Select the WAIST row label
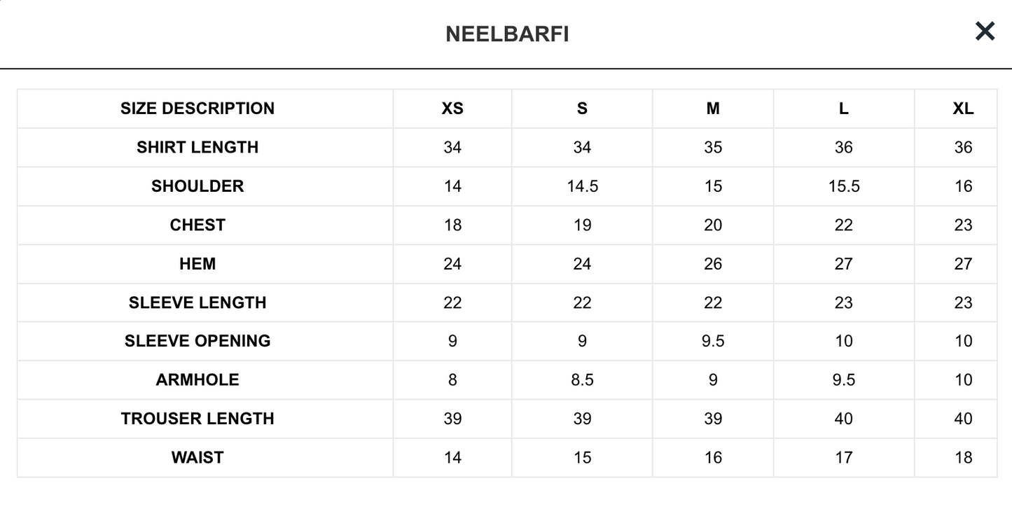Image resolution: width=1012 pixels, height=516 pixels. point(197,457)
